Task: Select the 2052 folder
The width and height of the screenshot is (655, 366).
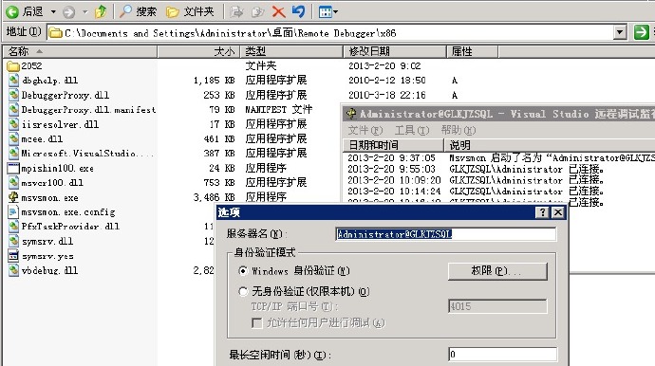Action: coord(25,66)
